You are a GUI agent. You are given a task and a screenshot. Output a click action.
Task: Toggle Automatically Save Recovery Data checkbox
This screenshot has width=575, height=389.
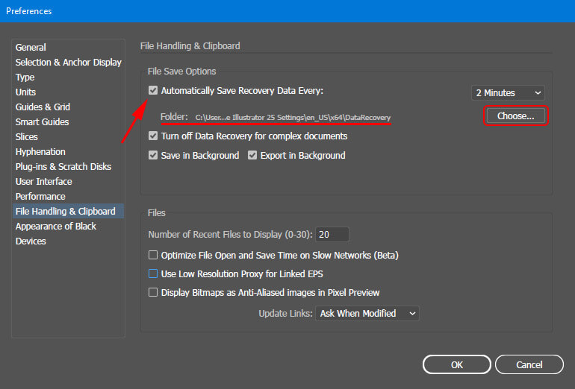[x=153, y=90]
